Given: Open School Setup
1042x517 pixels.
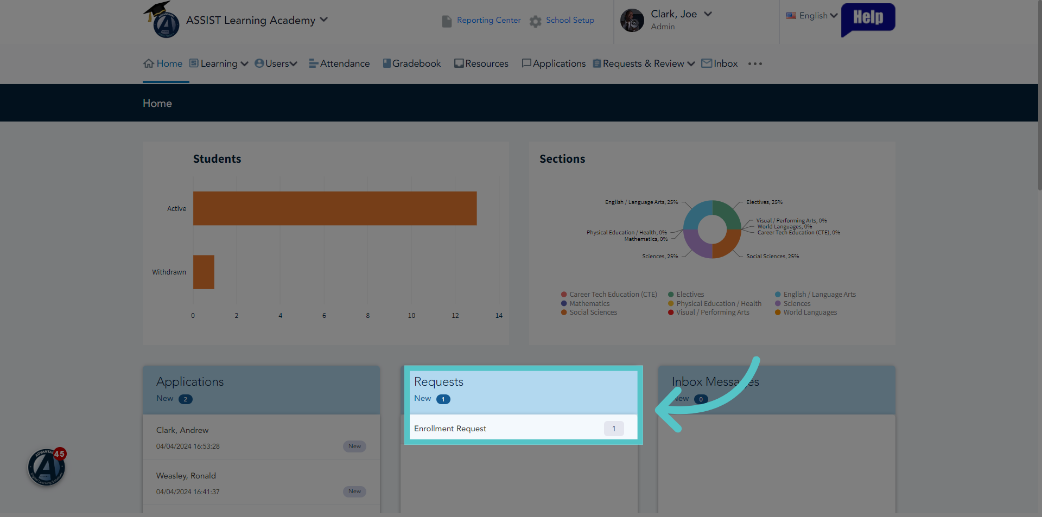Looking at the screenshot, I should pos(570,20).
